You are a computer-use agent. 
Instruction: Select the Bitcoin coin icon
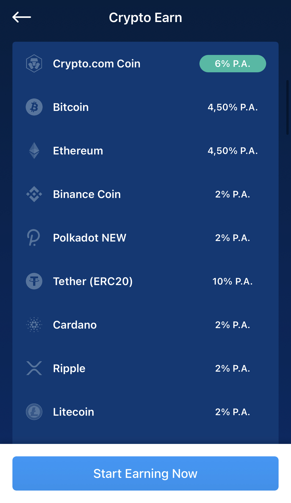[34, 107]
